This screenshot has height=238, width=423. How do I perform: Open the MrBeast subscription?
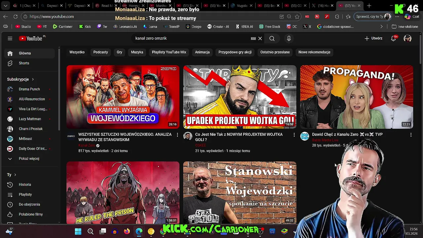(30, 139)
